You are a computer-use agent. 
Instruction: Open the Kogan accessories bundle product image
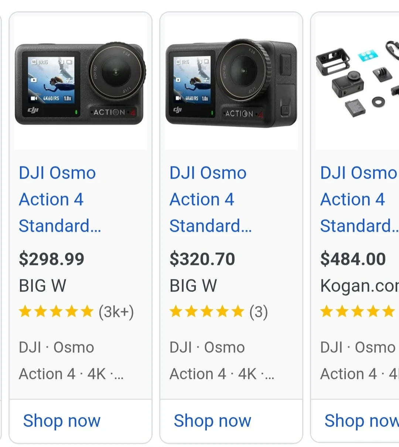pyautogui.click(x=357, y=83)
